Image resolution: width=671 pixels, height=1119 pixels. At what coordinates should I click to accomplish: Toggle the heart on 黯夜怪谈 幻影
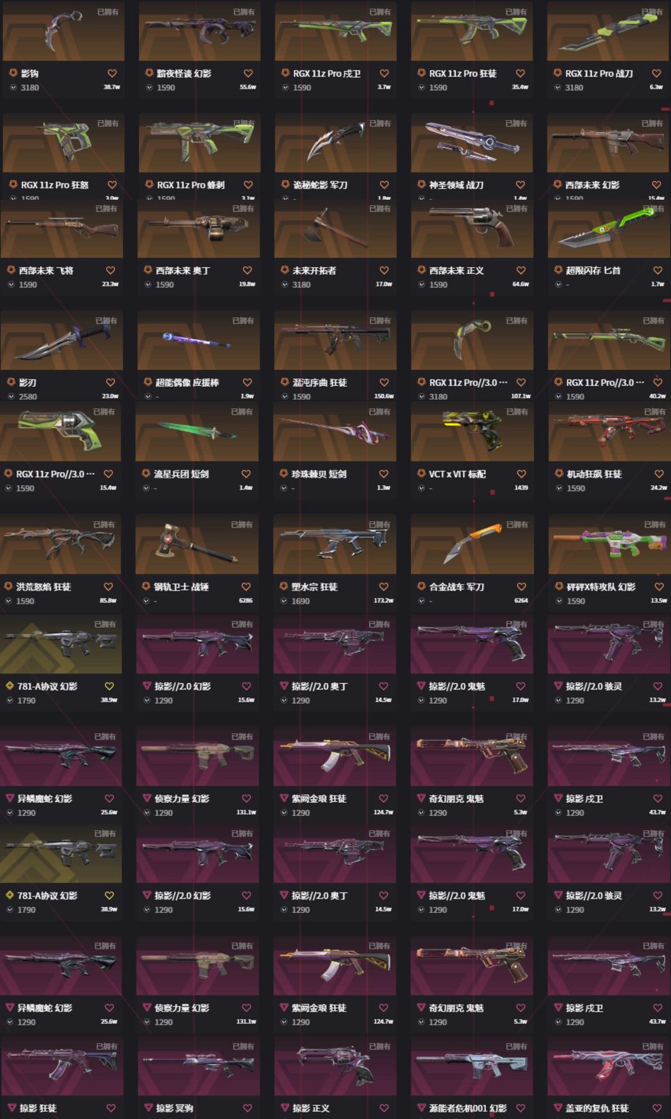click(x=248, y=73)
